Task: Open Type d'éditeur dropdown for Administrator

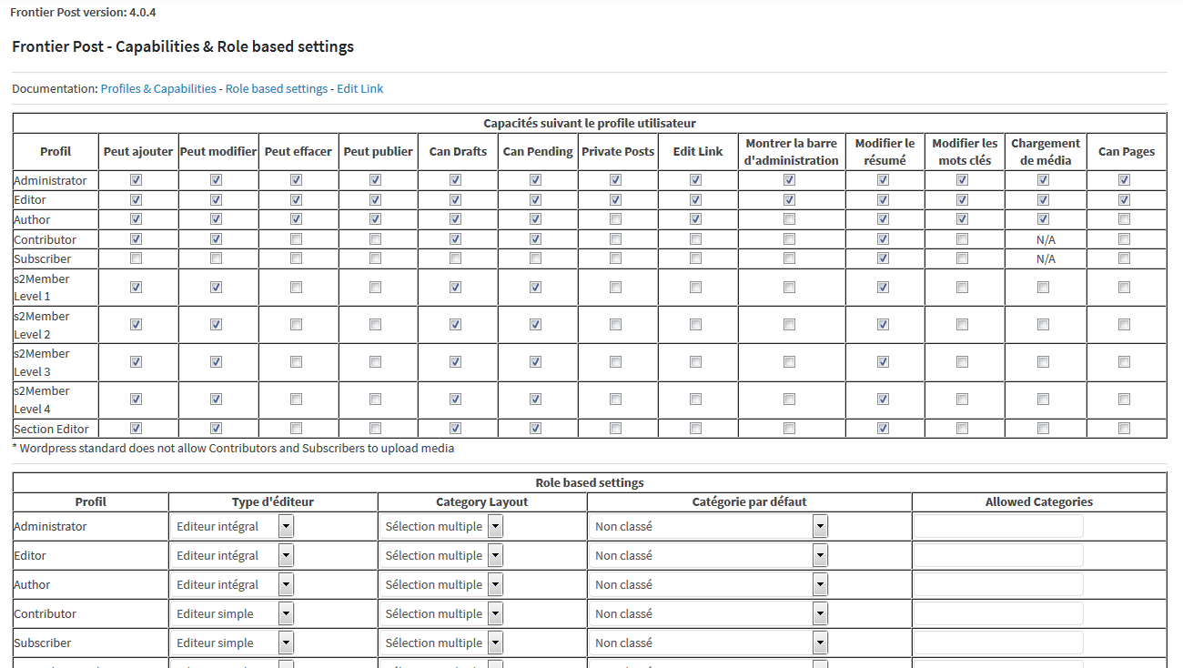Action: pos(232,526)
